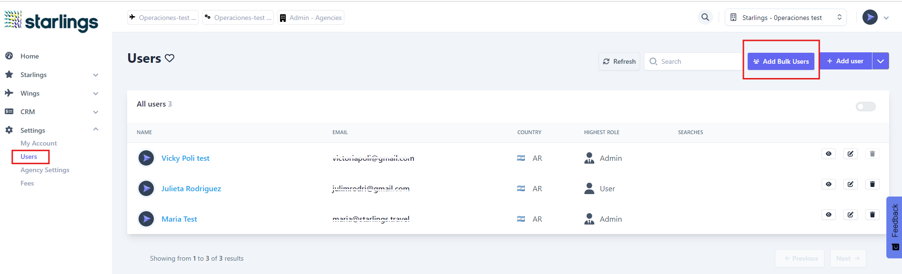Edit Vicky Poli test user
The height and width of the screenshot is (274, 902).
850,154
